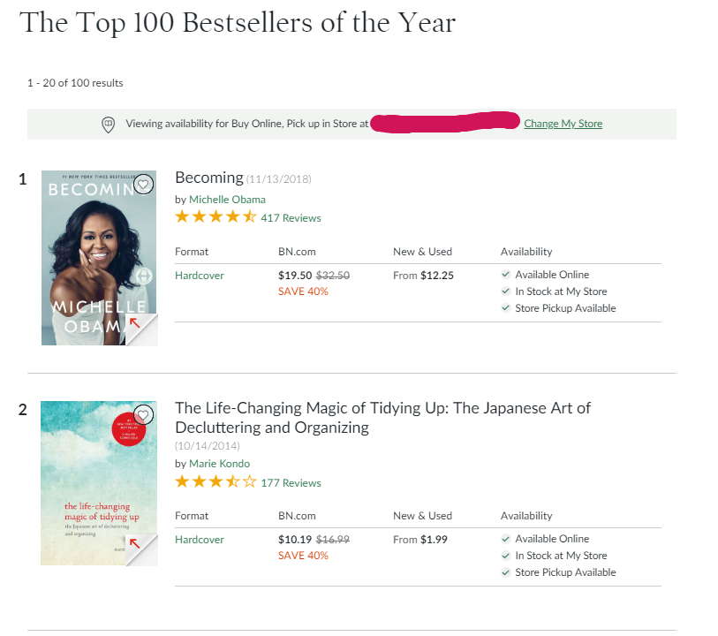This screenshot has width=718, height=636.
Task: Open Becoming book cover image
Action: (x=99, y=258)
